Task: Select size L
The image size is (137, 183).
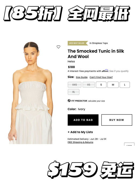Action: click(125, 85)
